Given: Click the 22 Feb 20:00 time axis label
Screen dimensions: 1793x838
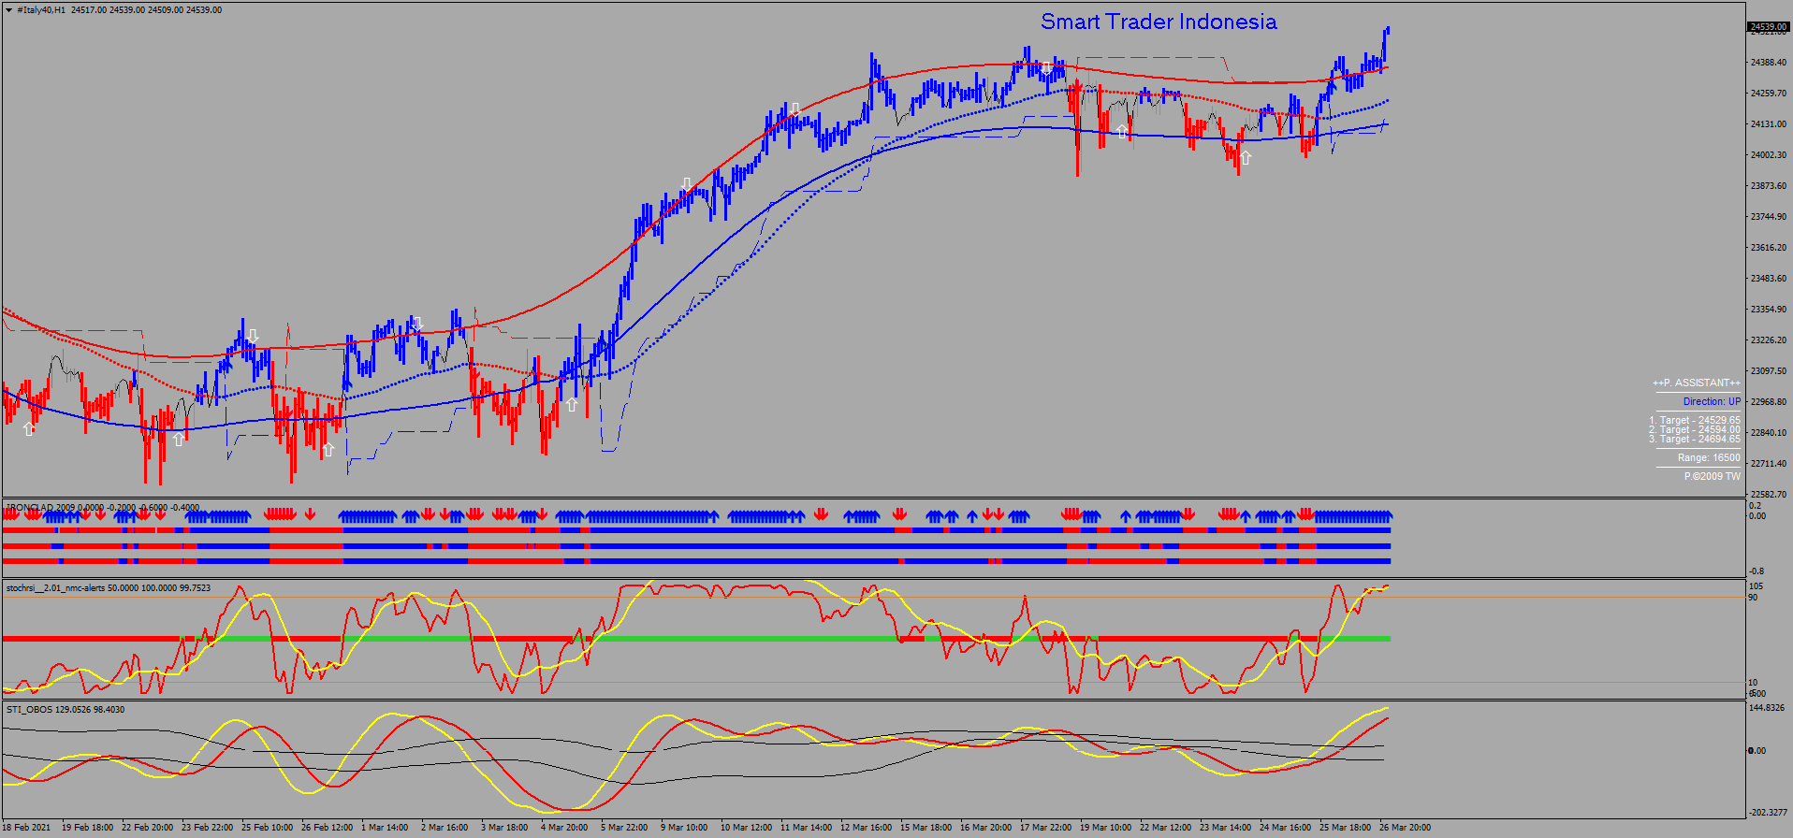Looking at the screenshot, I should coord(147,827).
